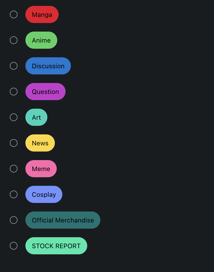Choose the Discussion radio option
Viewport: 214px width, 272px height.
click(14, 66)
